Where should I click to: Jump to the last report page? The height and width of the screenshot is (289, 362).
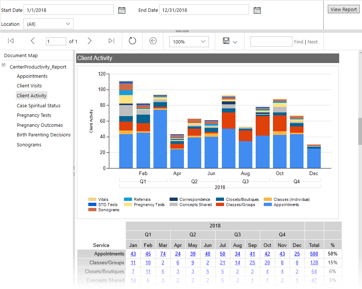111,41
